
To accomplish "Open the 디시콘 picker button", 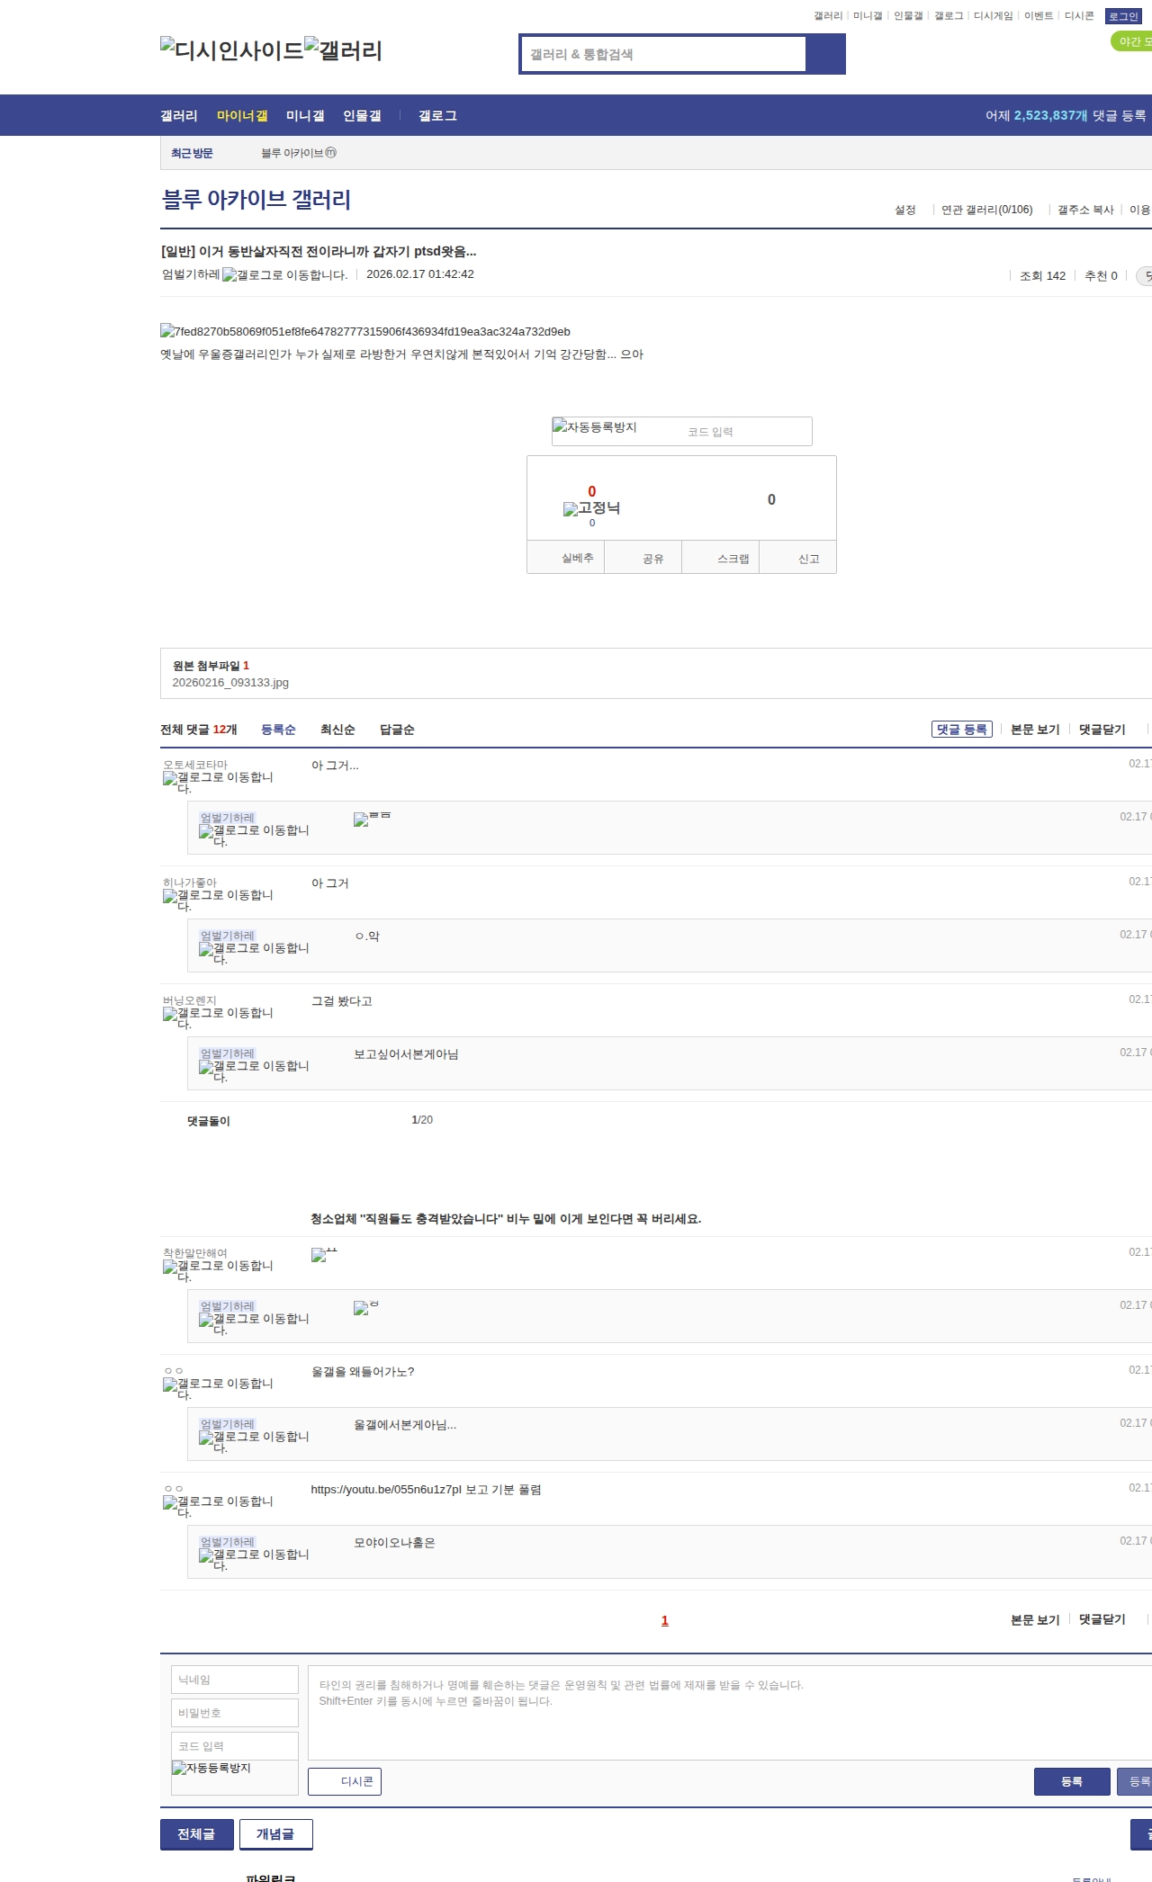I will click(345, 1781).
